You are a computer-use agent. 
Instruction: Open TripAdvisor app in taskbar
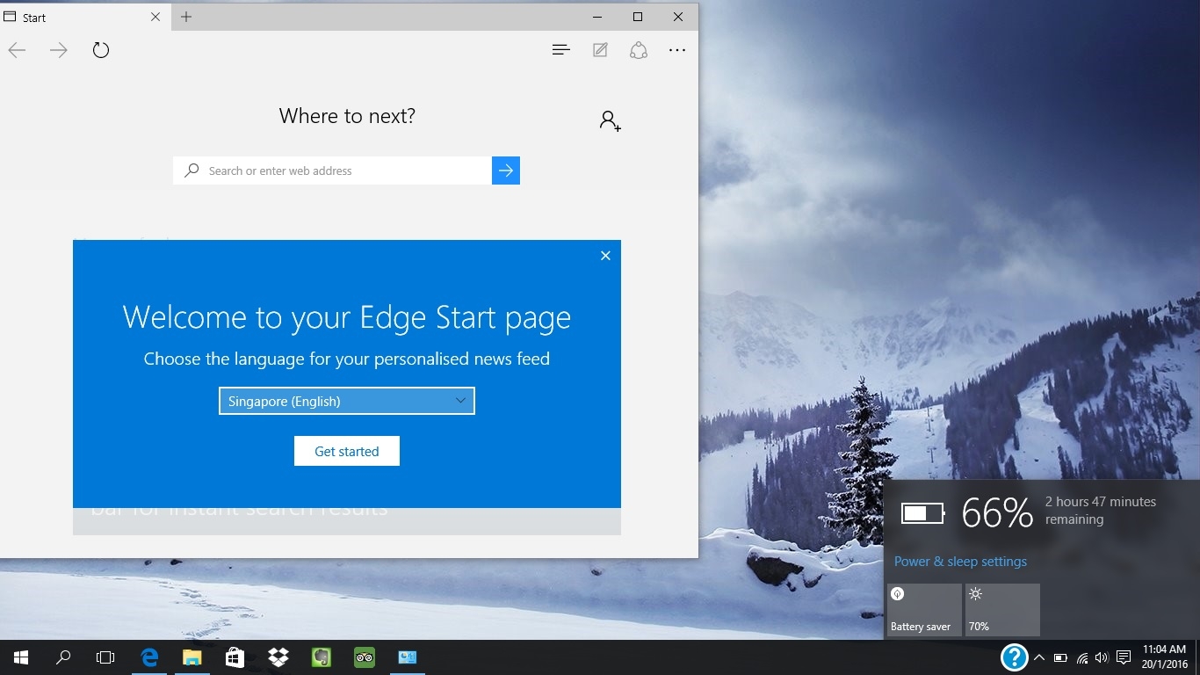pos(365,657)
